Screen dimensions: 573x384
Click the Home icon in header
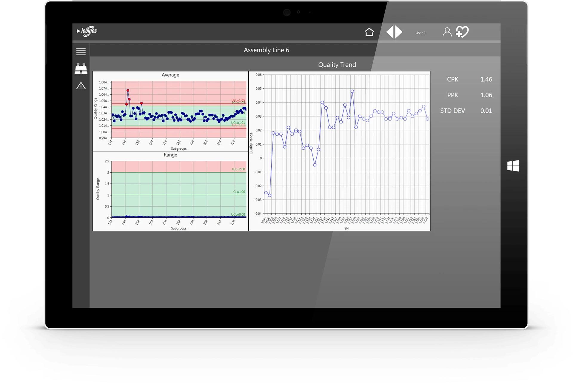(369, 32)
